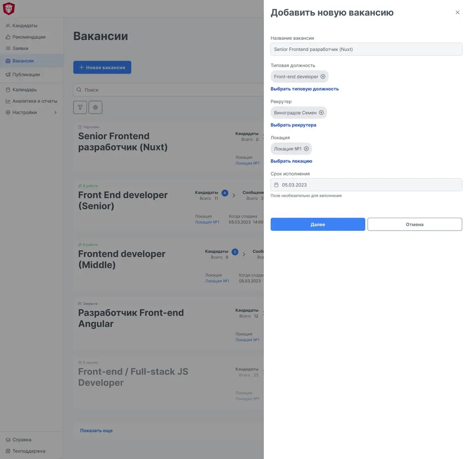
Task: Remove the Локация №1 chip
Action: 306,149
